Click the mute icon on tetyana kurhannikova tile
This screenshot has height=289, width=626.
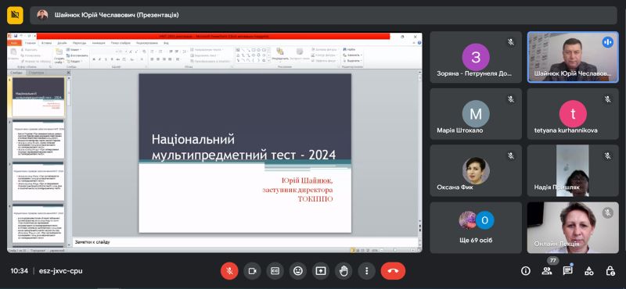click(x=608, y=99)
